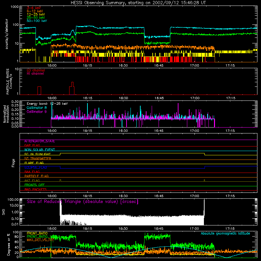Image resolution: width=261 pixels, height=261 pixels.
Task: Click the LO channel legend label
Action: tap(36, 70)
